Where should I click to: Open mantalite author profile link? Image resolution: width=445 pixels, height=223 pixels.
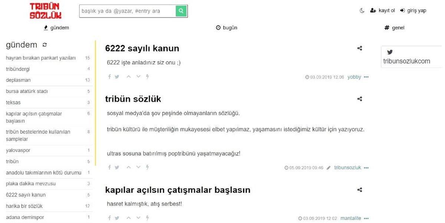(351, 219)
